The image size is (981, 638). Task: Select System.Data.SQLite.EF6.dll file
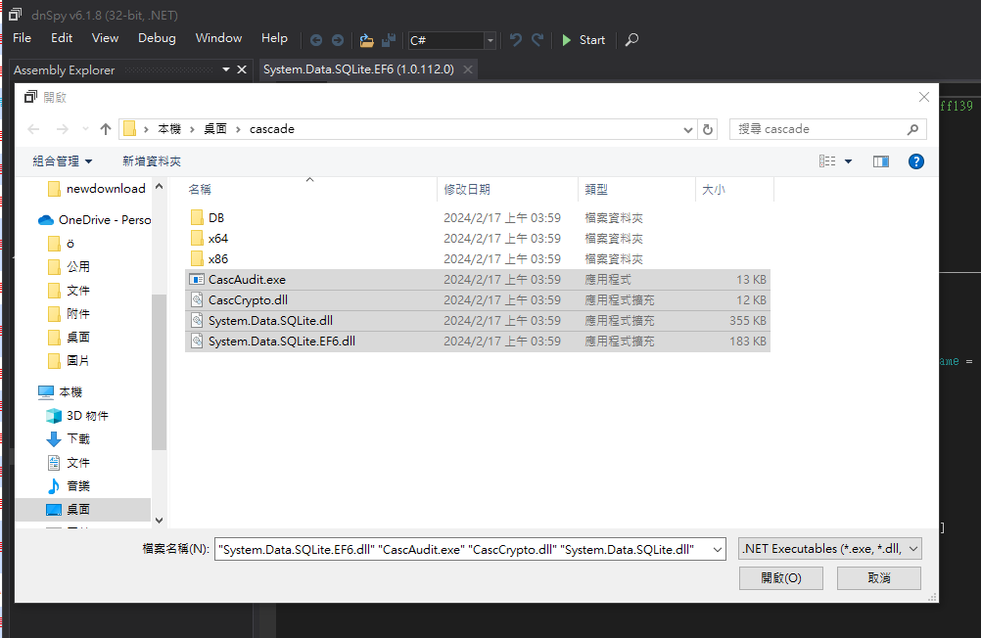[478, 342]
